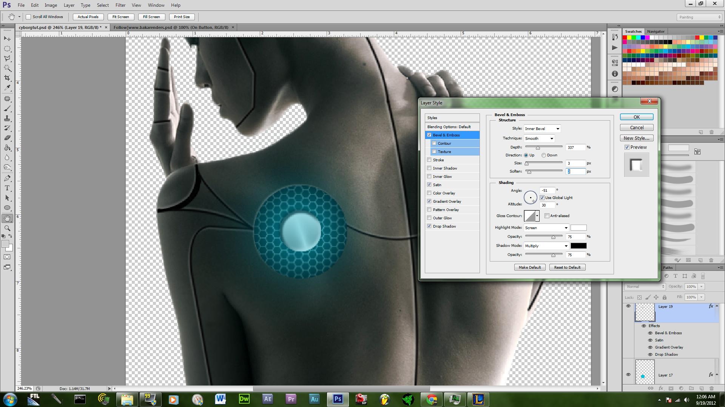Screen dimensions: 725x407
Task: Open Google Chrome from the taskbar
Action: tap(432, 399)
